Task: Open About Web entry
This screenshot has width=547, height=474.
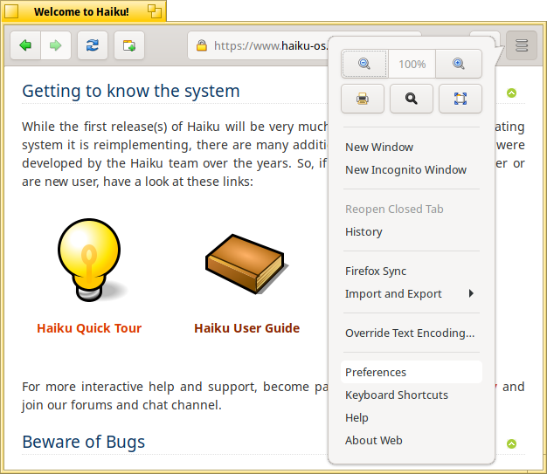Action: 412,440
